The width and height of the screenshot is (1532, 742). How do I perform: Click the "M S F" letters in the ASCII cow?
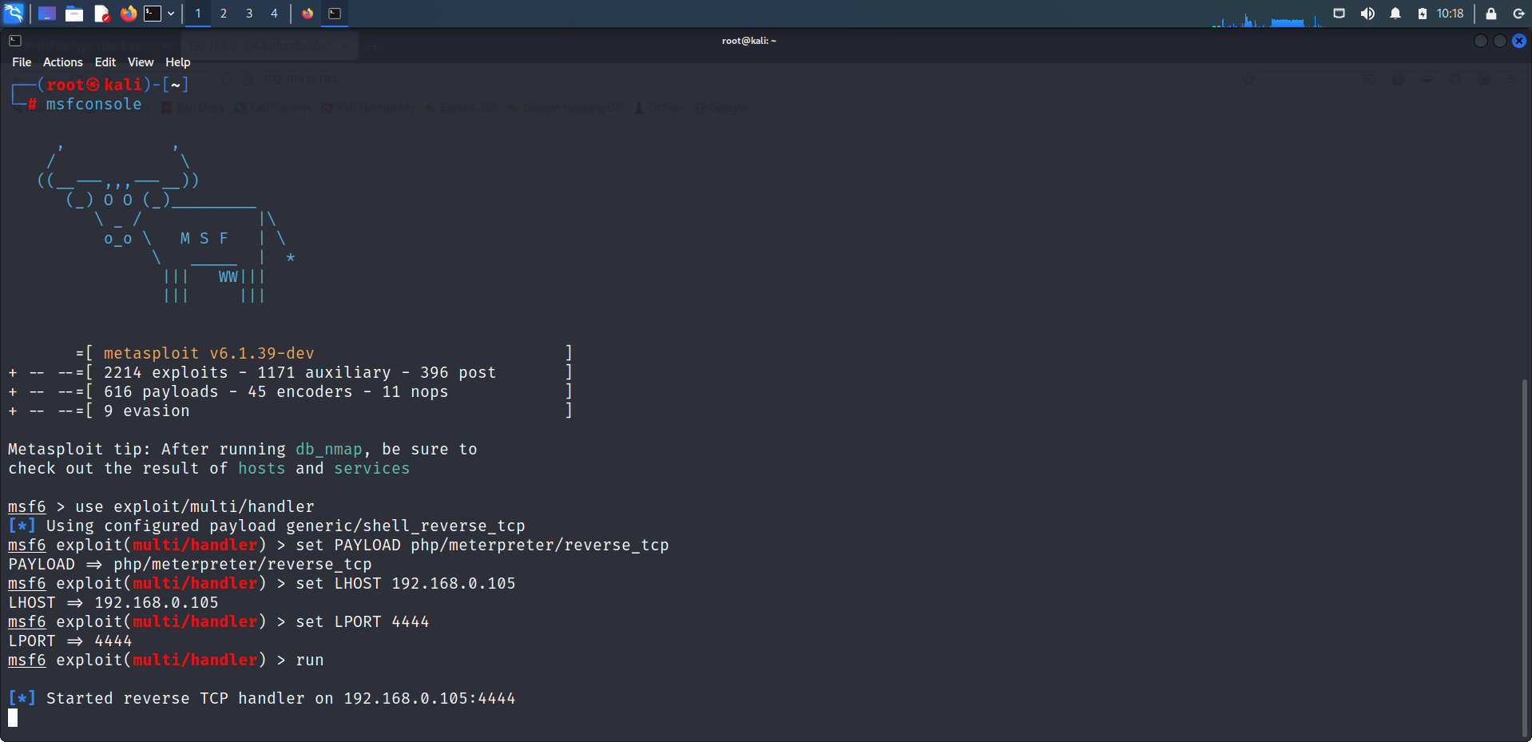(204, 238)
